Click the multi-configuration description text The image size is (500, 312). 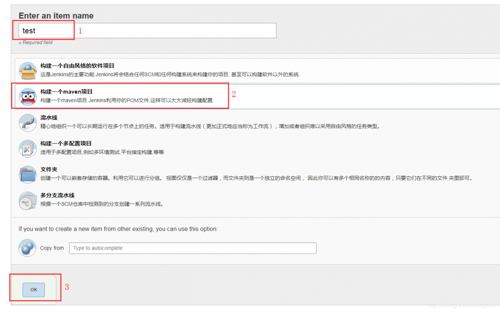tap(103, 152)
